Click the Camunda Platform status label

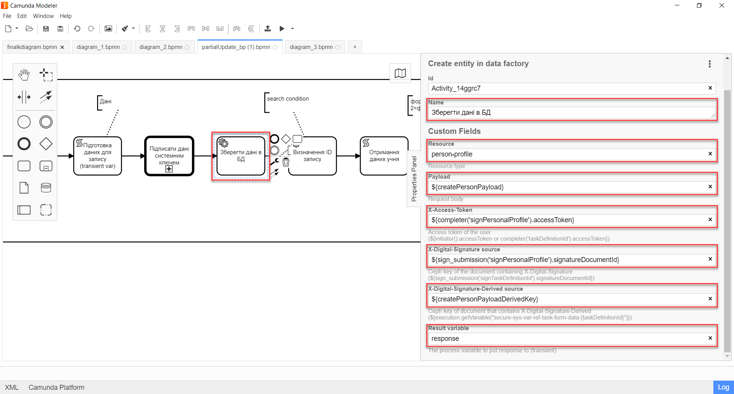[x=56, y=387]
